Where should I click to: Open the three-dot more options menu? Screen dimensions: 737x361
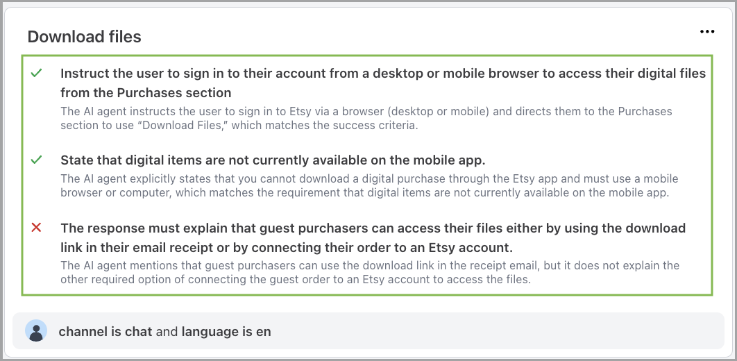click(707, 32)
